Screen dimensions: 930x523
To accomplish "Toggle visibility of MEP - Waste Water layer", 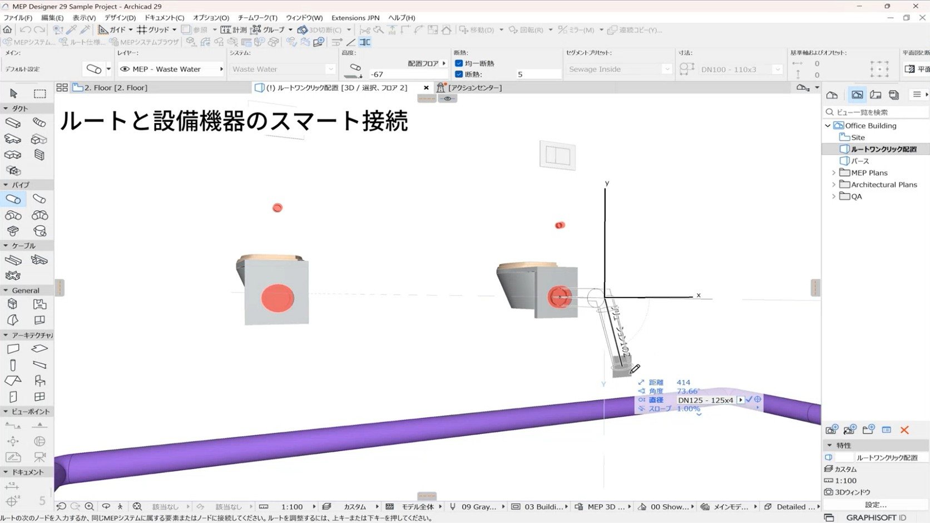I will pyautogui.click(x=125, y=69).
